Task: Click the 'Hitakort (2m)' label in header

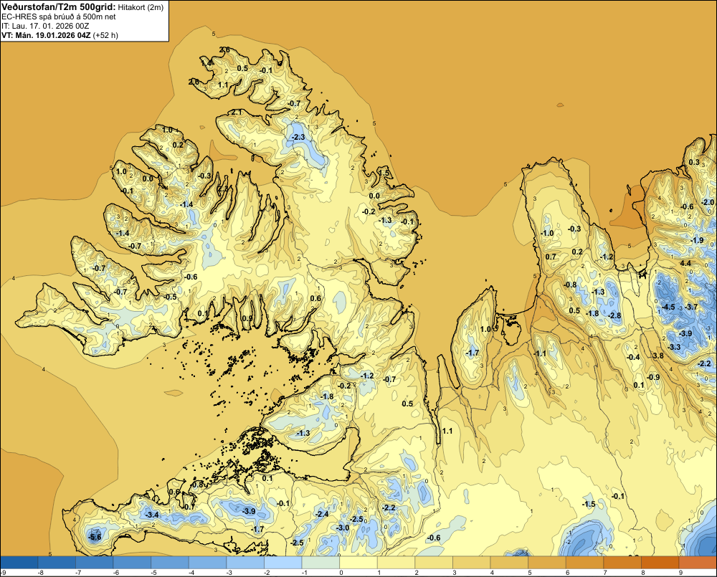Action: 141,7
